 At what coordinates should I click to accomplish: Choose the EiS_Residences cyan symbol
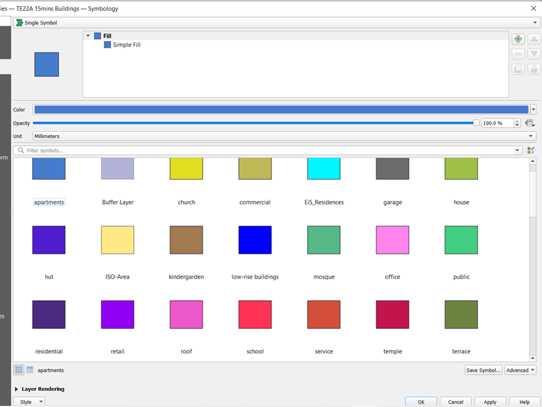(x=324, y=169)
